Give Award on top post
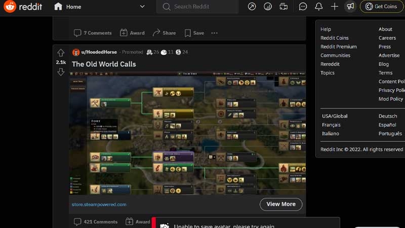The width and height of the screenshot is (405, 228). [x=132, y=33]
